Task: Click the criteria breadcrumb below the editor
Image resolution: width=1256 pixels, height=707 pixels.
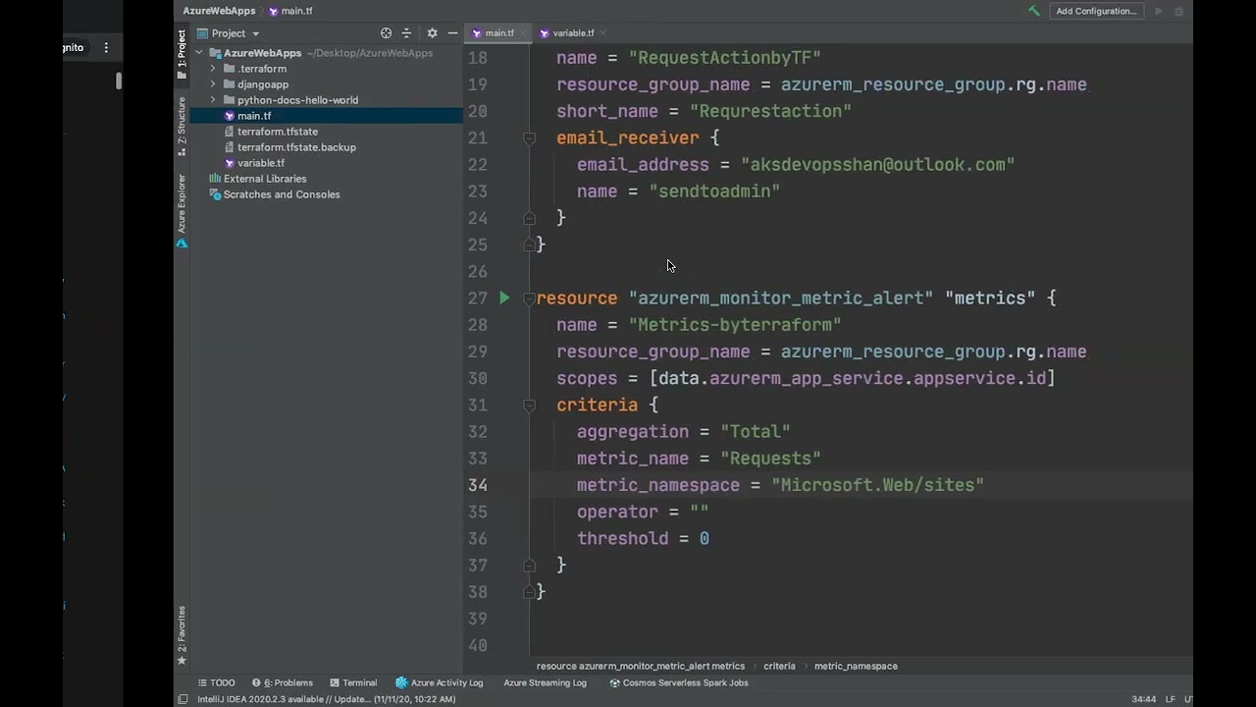Action: pos(779,666)
